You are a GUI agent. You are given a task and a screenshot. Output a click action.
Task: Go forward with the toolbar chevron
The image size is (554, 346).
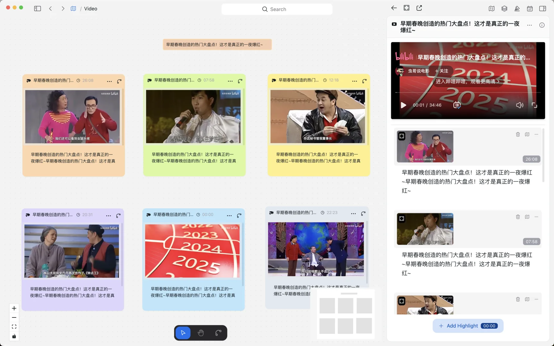tap(63, 9)
